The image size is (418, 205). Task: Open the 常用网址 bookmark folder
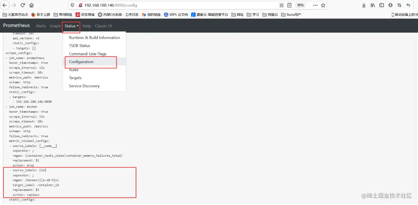click(x=63, y=14)
